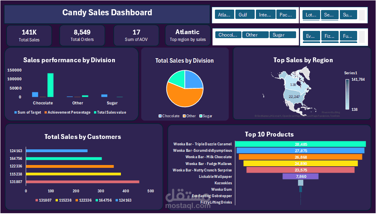Select the orange Other pie slice
376x214 pixels.
(184, 97)
